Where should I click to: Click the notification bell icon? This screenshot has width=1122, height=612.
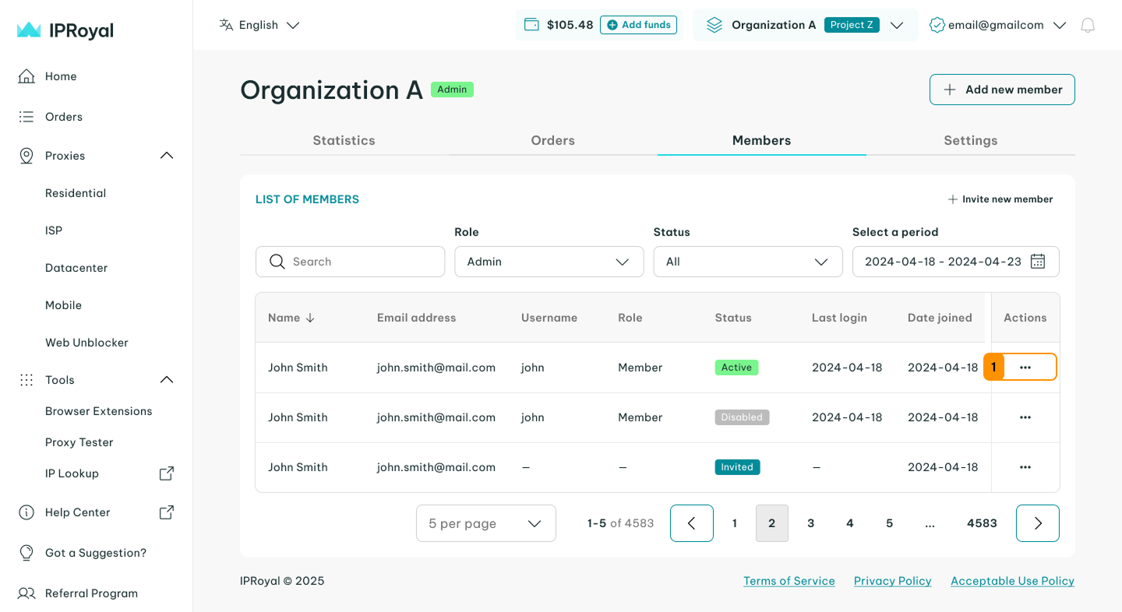pyautogui.click(x=1088, y=25)
